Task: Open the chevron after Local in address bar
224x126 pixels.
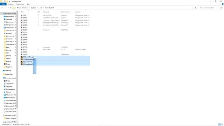Action: tap(43, 8)
